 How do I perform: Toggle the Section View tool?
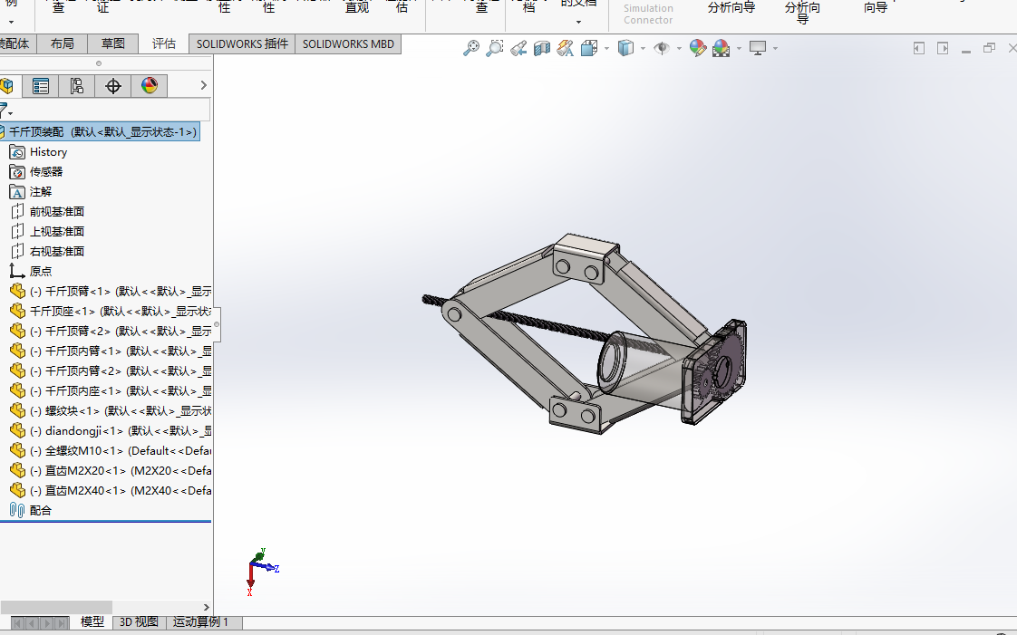(541, 48)
